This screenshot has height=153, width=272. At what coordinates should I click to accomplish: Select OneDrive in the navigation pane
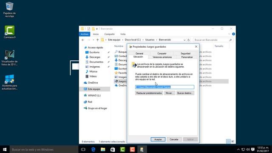coord(93,83)
